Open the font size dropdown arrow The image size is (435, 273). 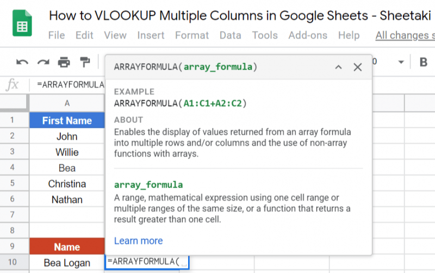tap(401, 62)
